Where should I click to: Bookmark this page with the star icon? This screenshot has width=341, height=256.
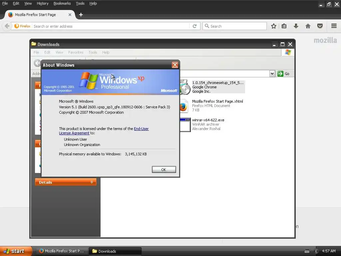(274, 26)
